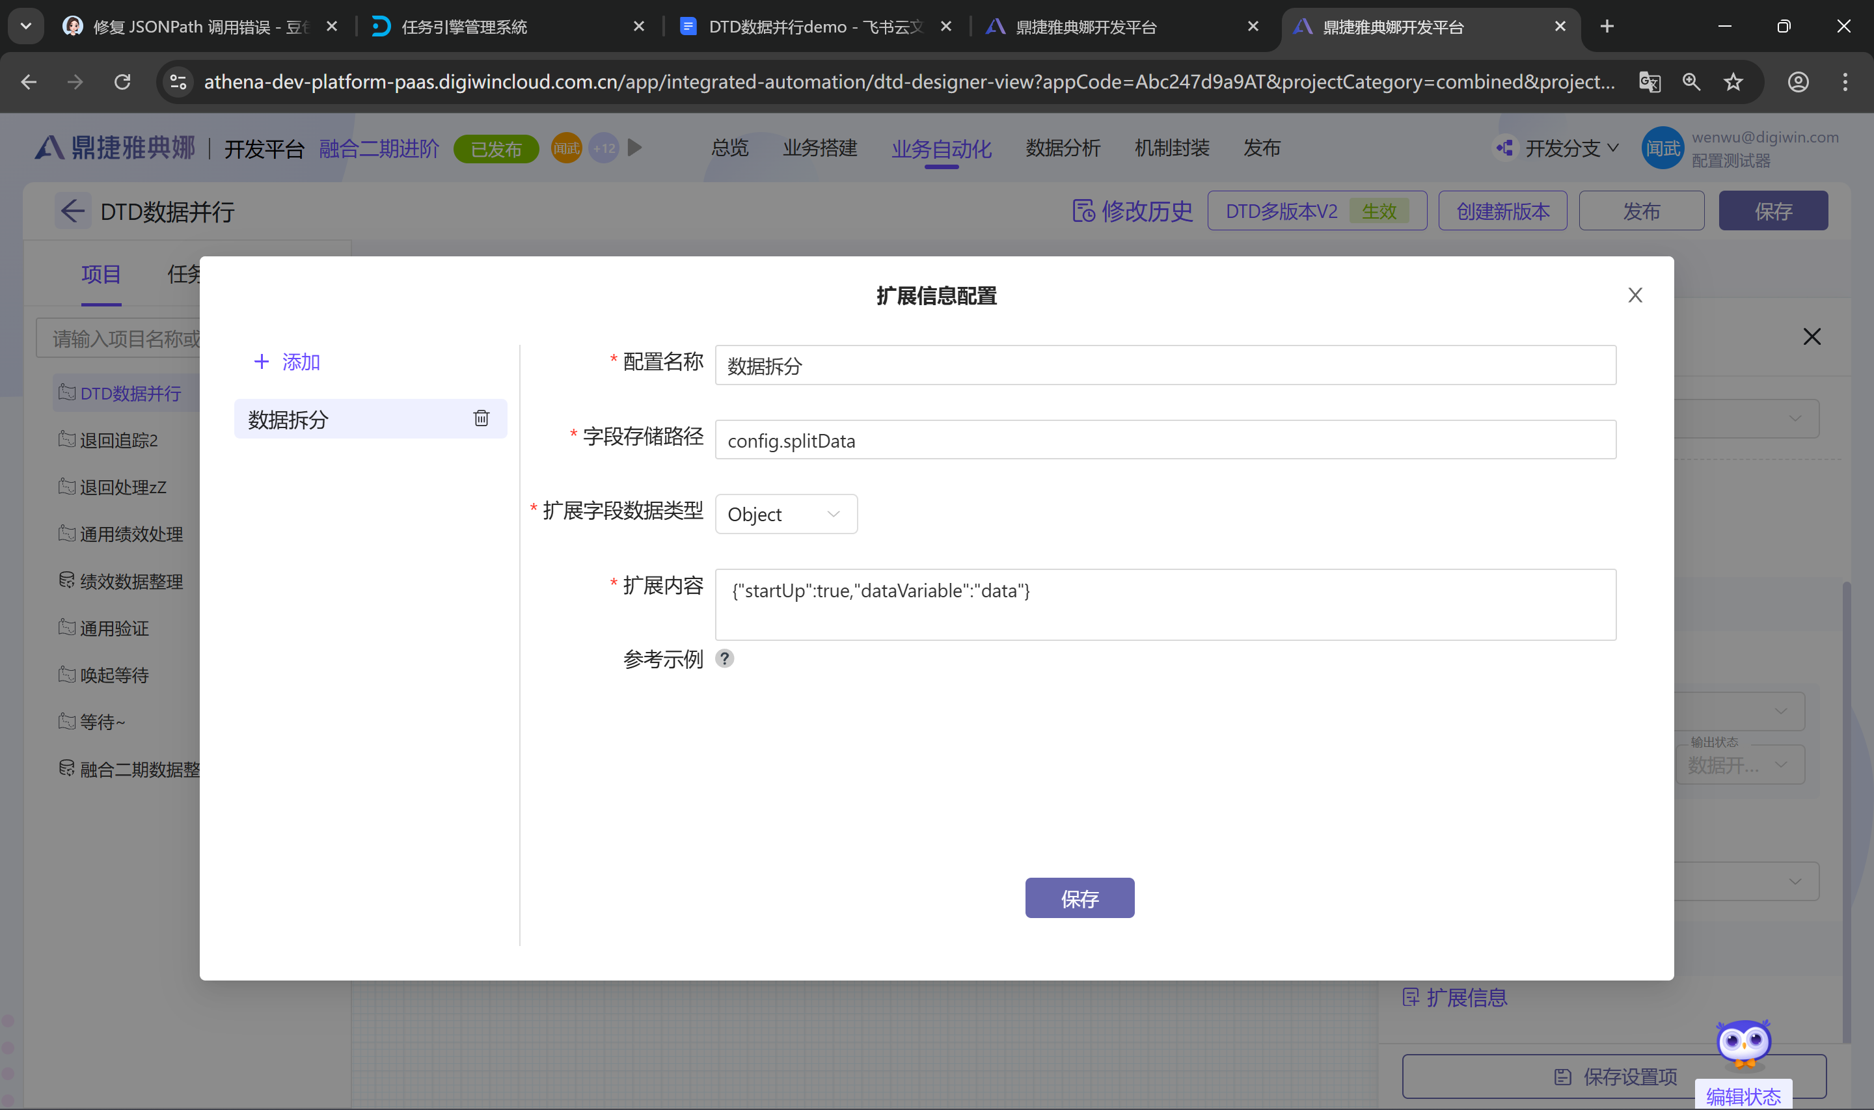1874x1110 pixels.
Task: Switch to 业务搭建 navigation item
Action: tap(820, 148)
